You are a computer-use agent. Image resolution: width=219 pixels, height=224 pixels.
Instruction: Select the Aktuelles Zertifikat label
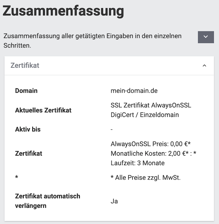(43, 110)
